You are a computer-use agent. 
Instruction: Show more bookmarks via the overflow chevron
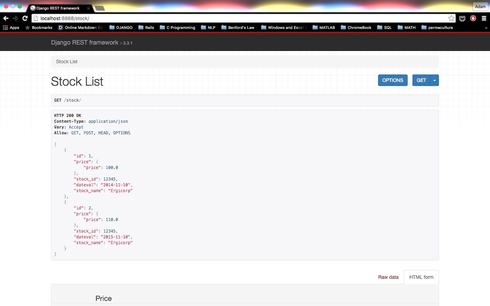tap(486, 28)
